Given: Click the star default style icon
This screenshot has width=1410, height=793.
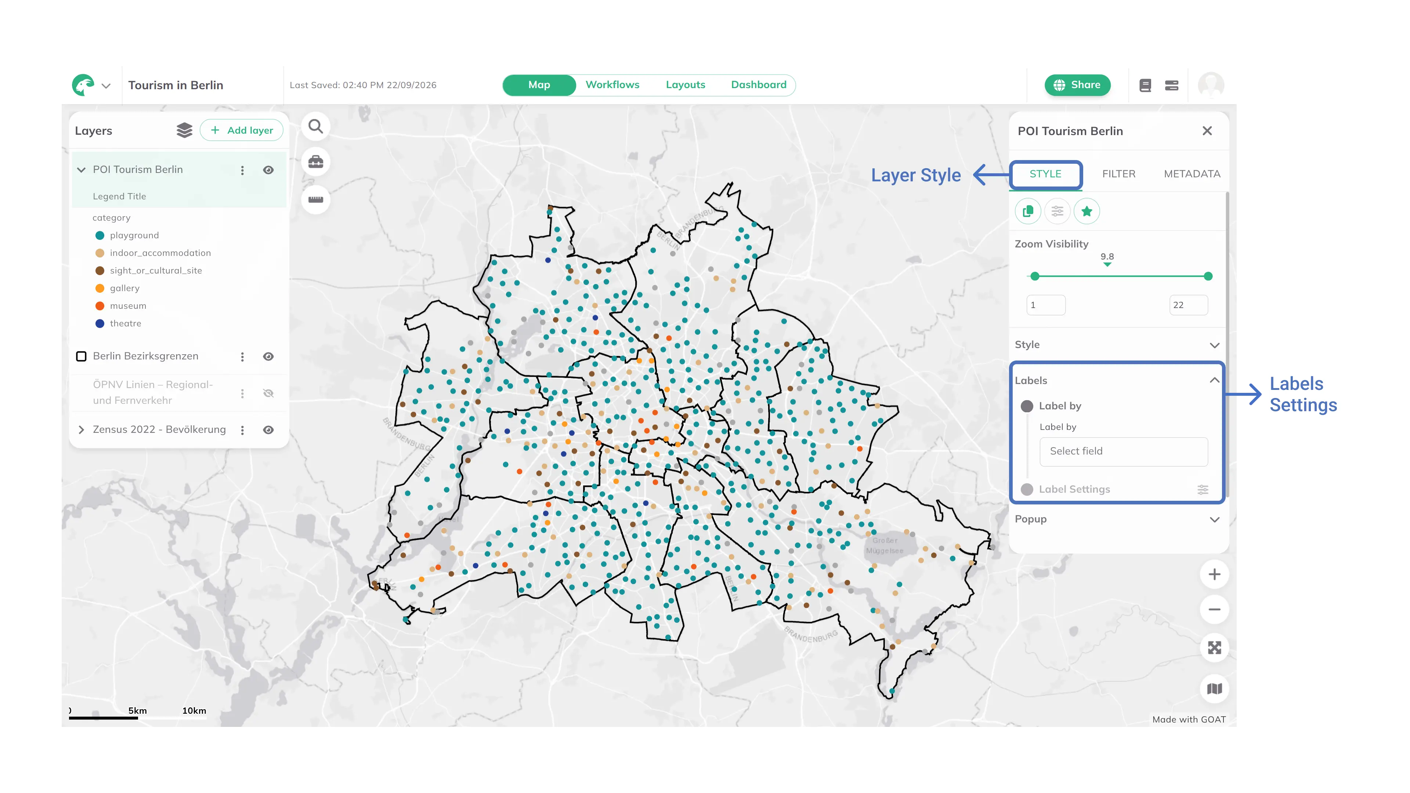Looking at the screenshot, I should pos(1087,211).
